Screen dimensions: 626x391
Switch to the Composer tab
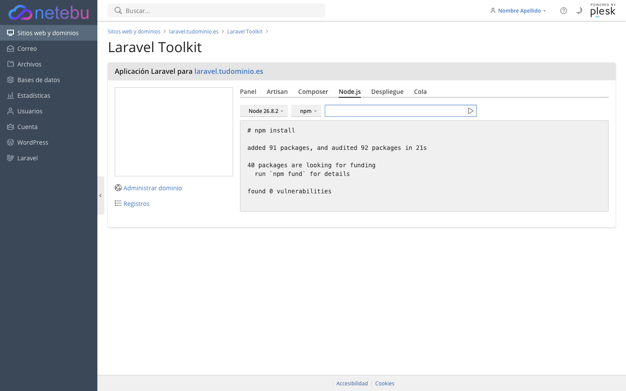(x=313, y=92)
